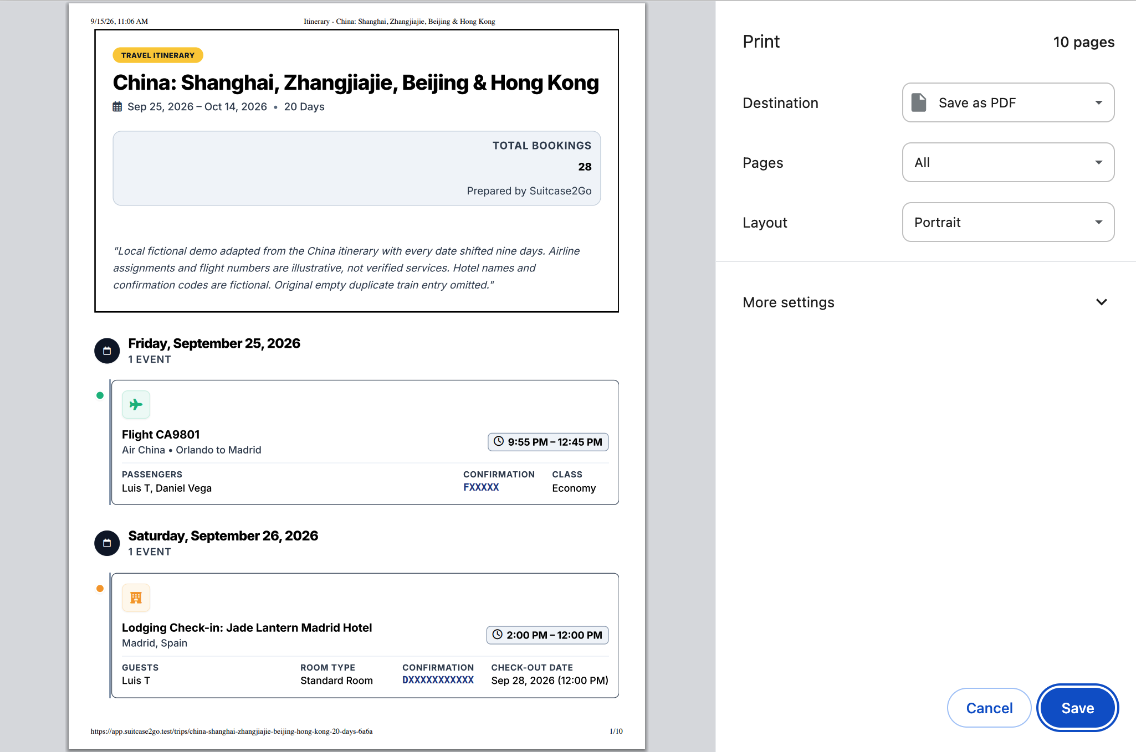Expand the More settings section
This screenshot has height=752, width=1136.
tap(925, 302)
